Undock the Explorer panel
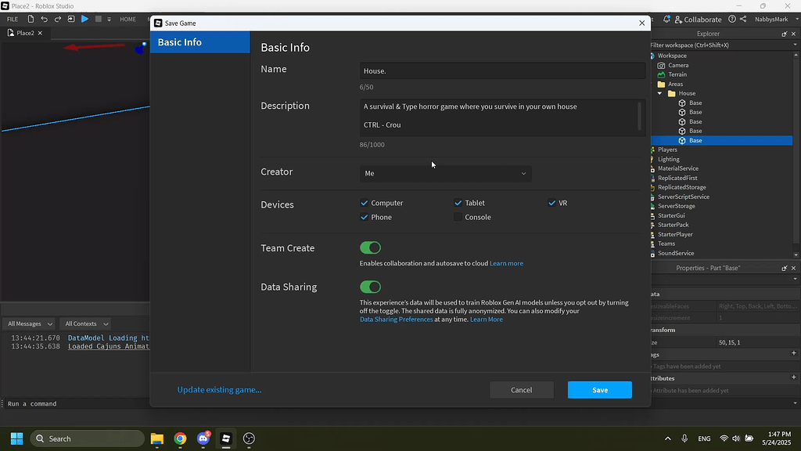 (784, 34)
